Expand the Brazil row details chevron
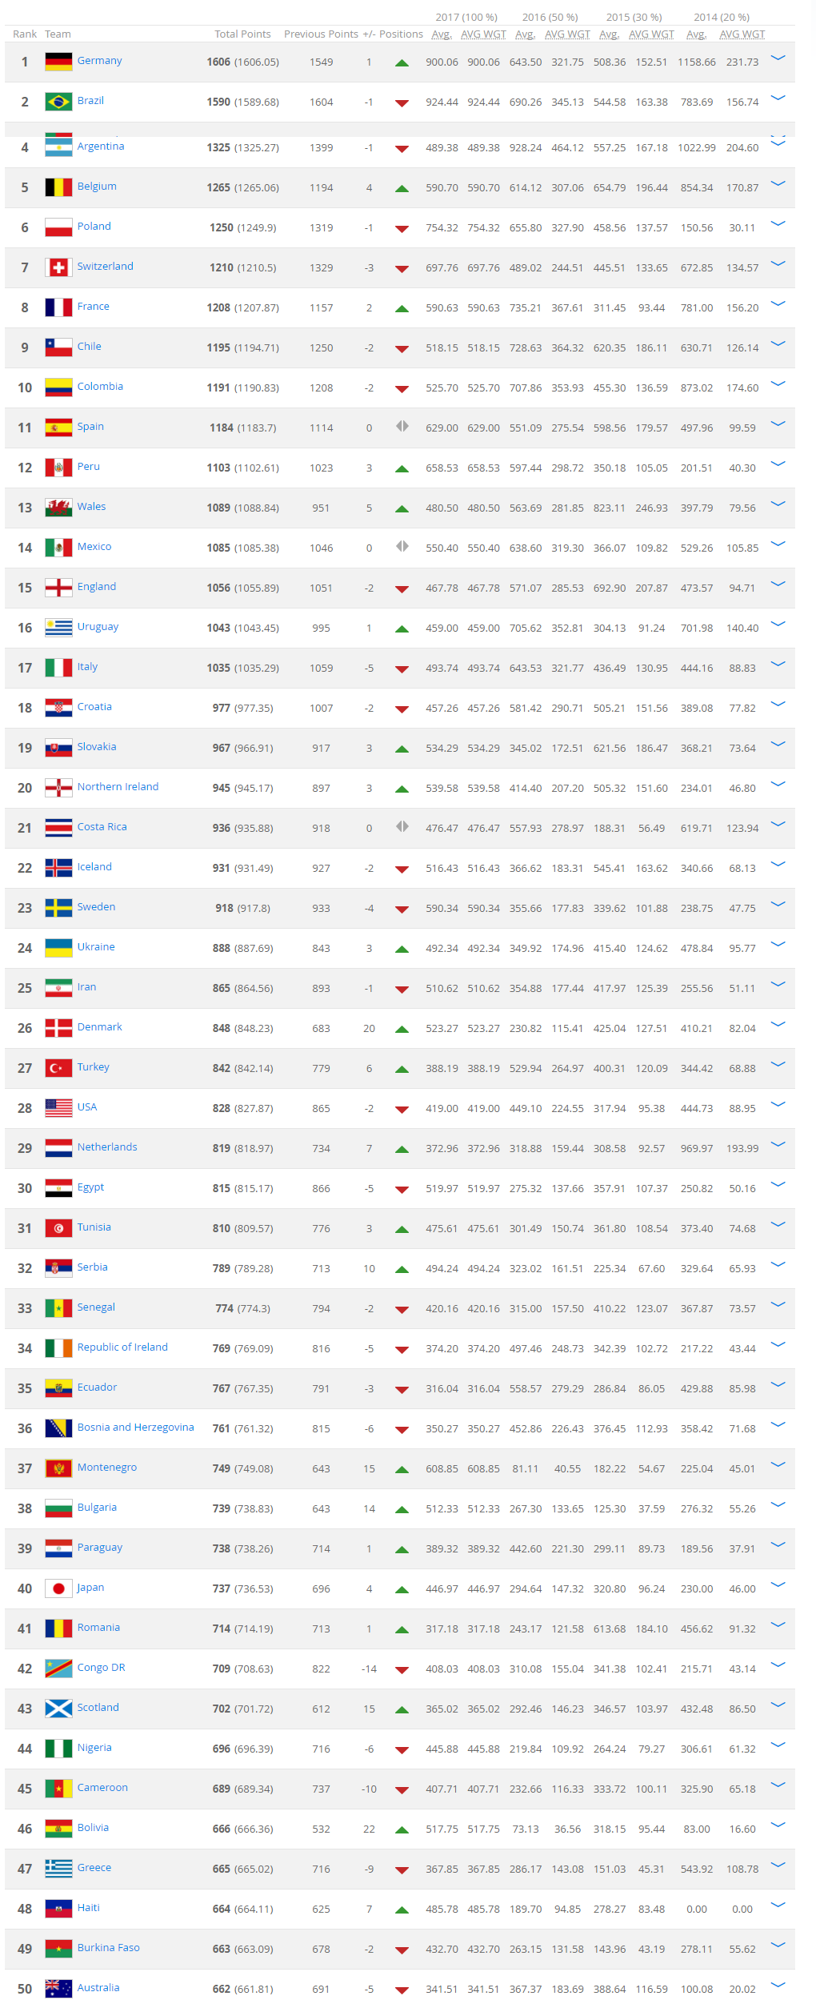Viewport: 816px width, 2004px height. [x=778, y=98]
